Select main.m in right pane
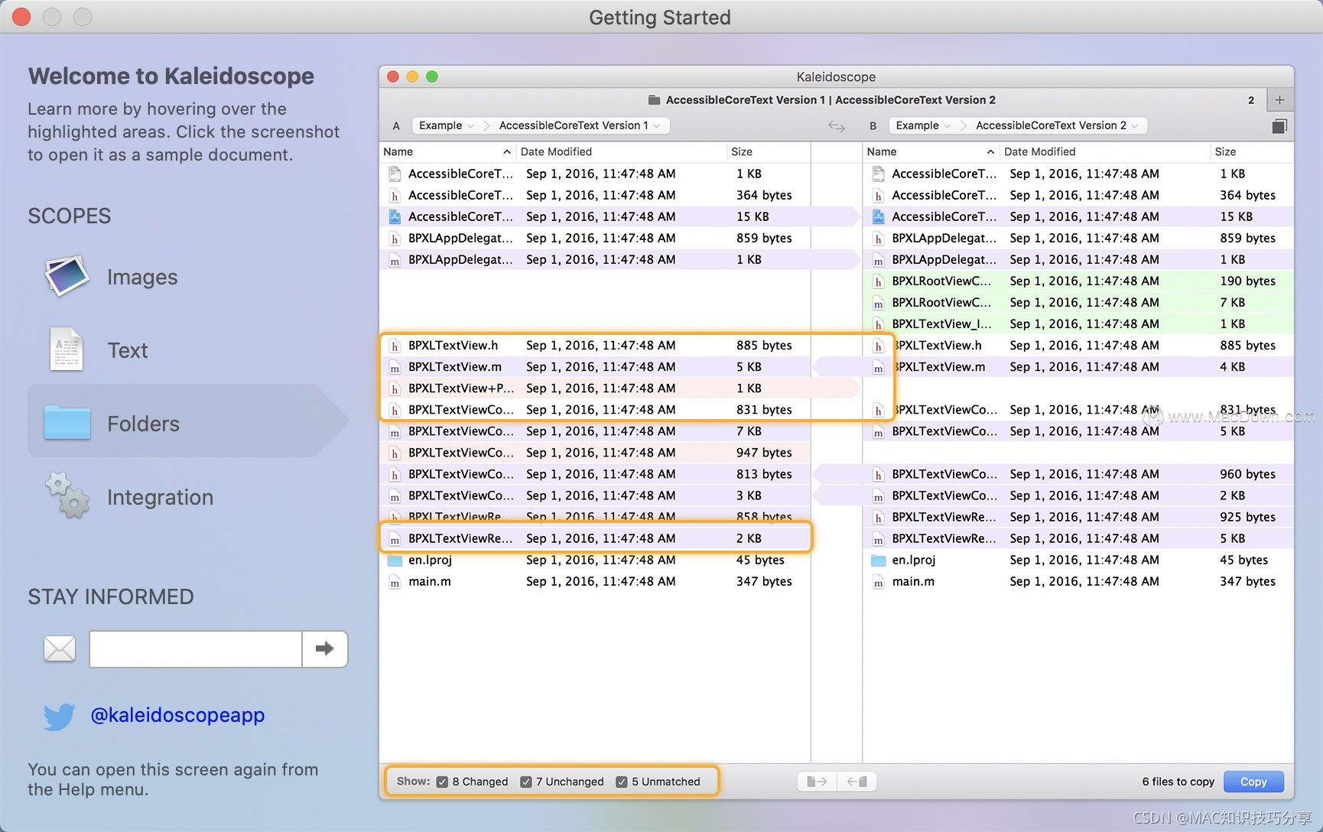This screenshot has width=1323, height=832. [x=1078, y=581]
